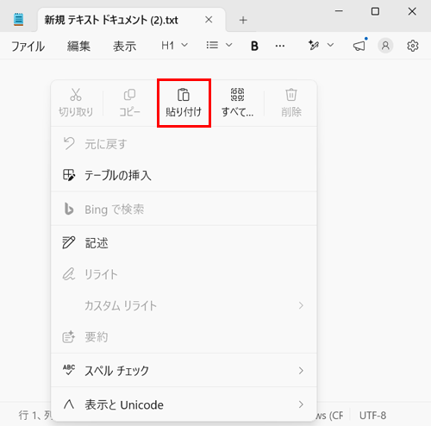Add a new tab with plus button
The width and height of the screenshot is (431, 426).
coord(243,20)
